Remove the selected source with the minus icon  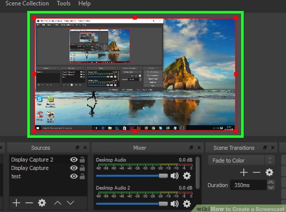pyautogui.click(x=29, y=203)
